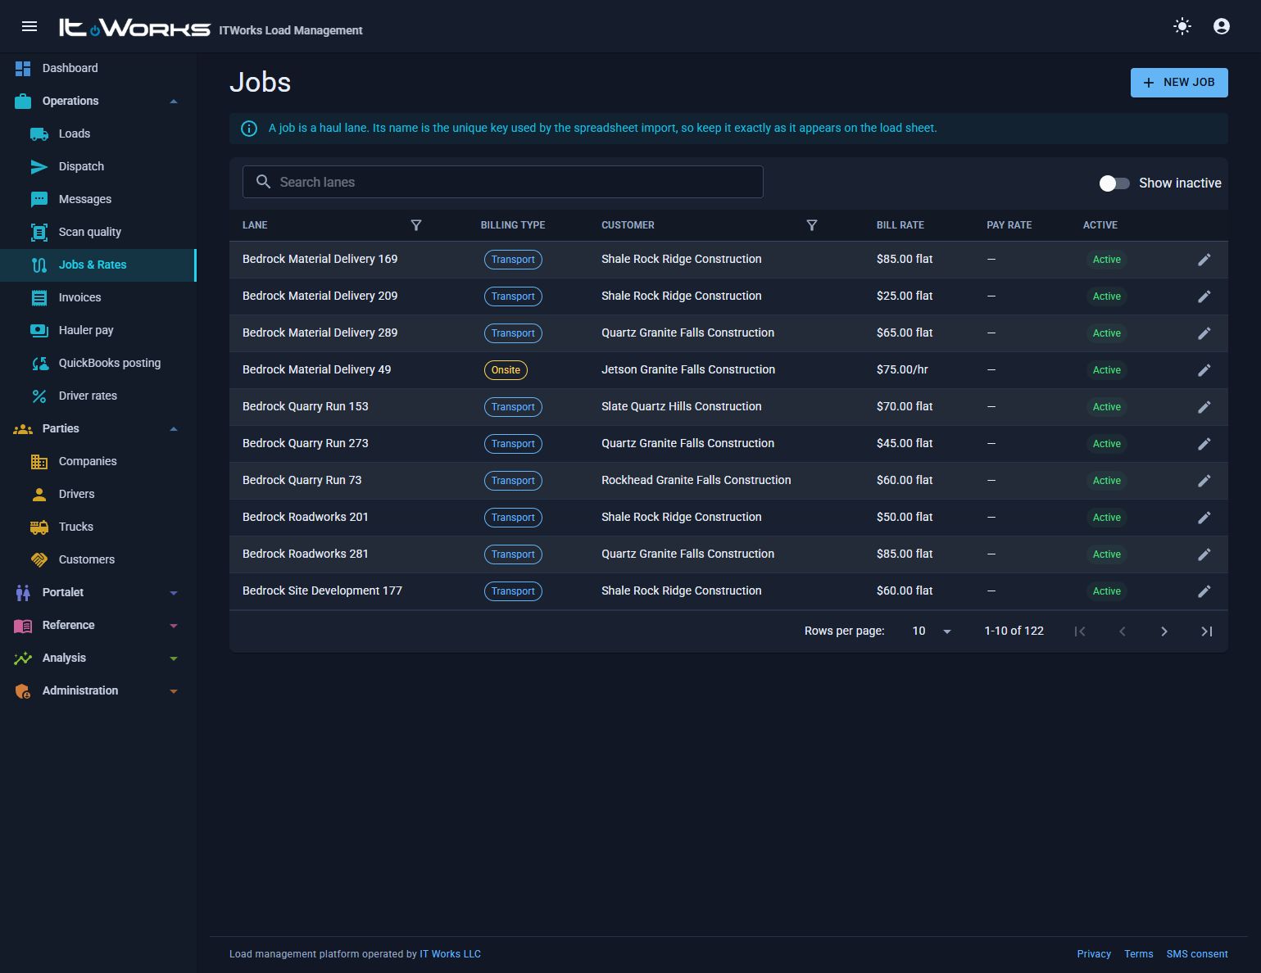Select the Bedrock Site Development 177 lane name
1261x973 pixels.
(x=322, y=591)
